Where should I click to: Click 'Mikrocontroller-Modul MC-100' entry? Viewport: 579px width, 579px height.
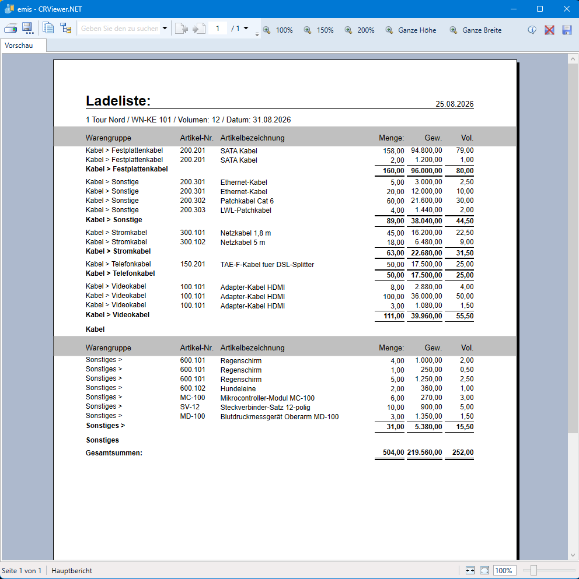pos(267,398)
